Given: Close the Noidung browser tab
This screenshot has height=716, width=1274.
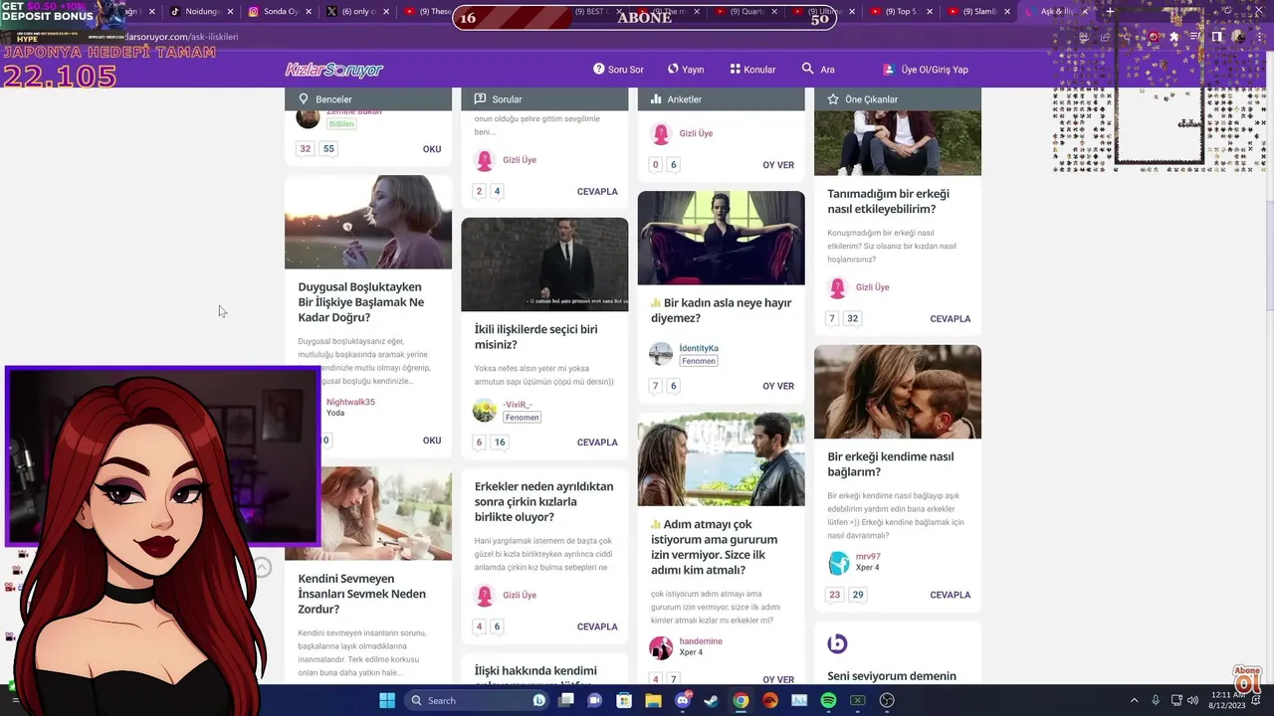Looking at the screenshot, I should click(231, 12).
